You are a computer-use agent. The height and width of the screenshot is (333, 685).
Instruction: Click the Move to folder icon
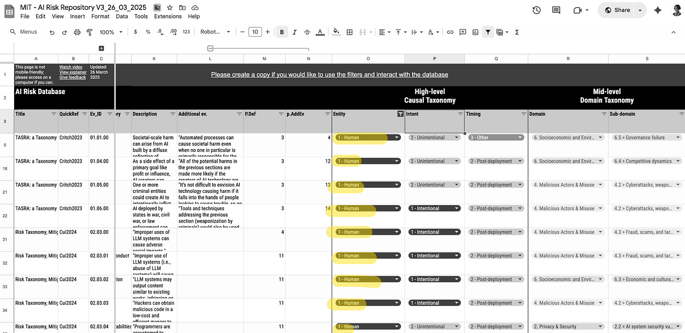(x=182, y=8)
